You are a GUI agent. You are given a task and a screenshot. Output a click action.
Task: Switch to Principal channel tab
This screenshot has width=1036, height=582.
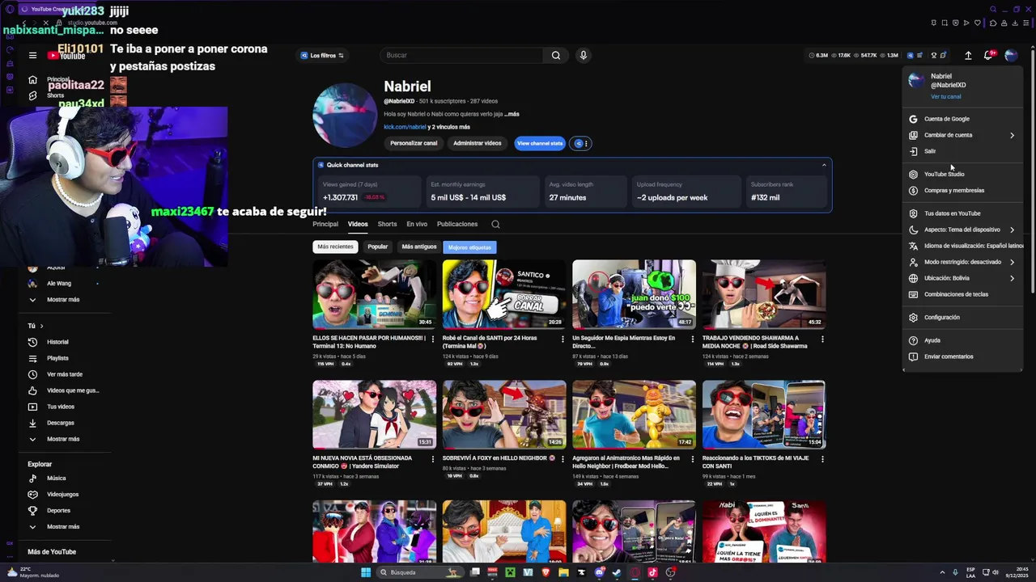tap(325, 224)
